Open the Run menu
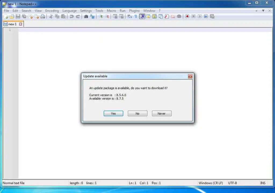 [122, 11]
